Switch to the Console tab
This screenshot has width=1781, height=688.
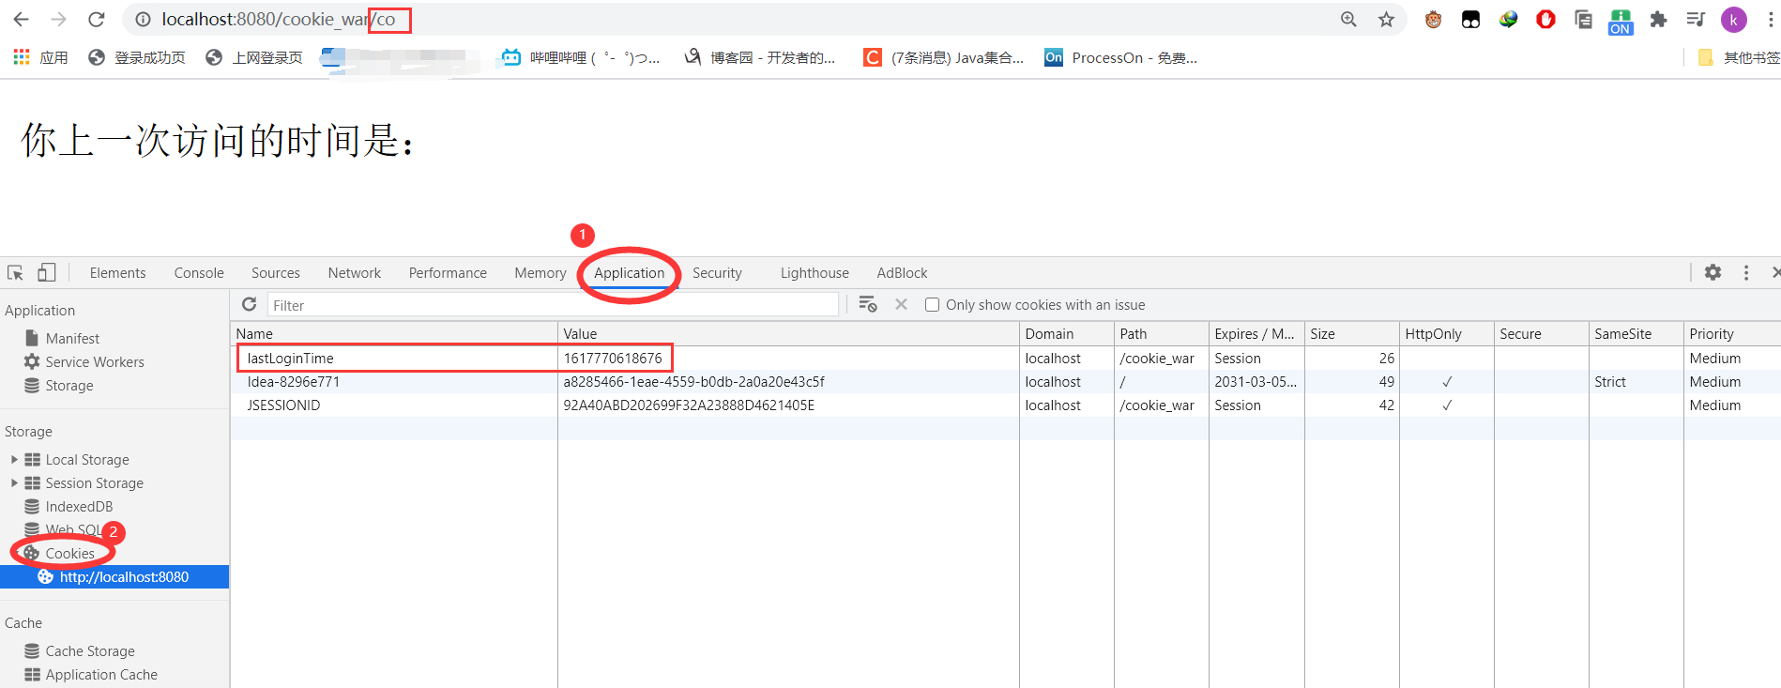[199, 273]
